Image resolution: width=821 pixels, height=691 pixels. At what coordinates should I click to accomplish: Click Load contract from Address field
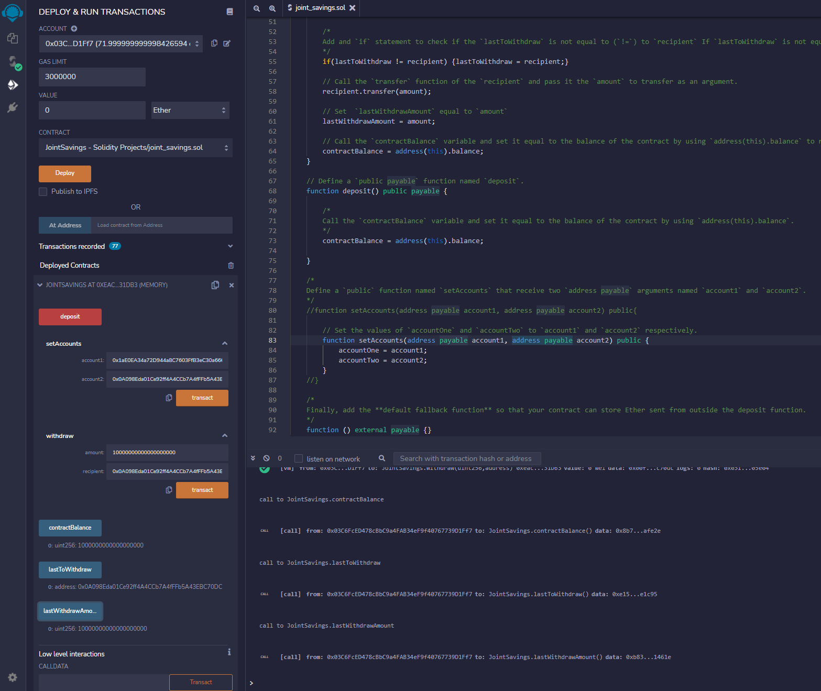[x=162, y=225]
